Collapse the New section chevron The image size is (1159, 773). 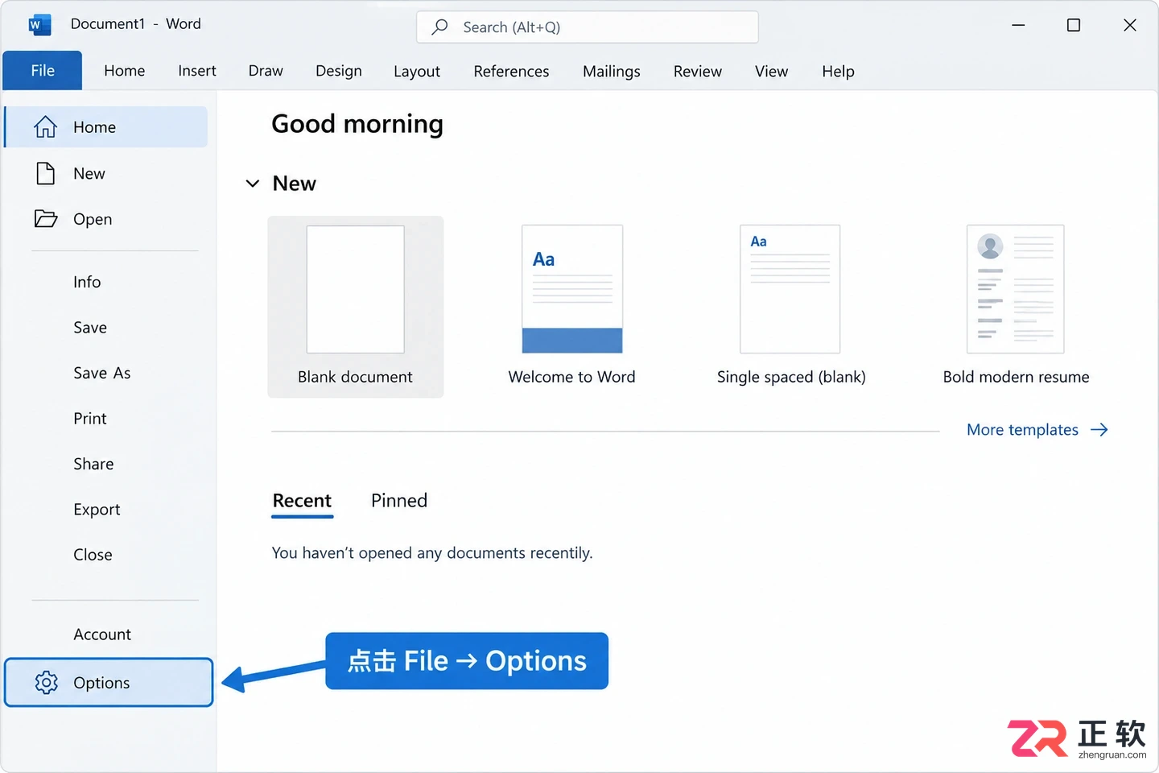[x=253, y=184]
